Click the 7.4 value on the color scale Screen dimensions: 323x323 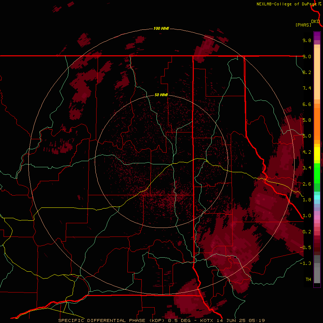(x=307, y=88)
